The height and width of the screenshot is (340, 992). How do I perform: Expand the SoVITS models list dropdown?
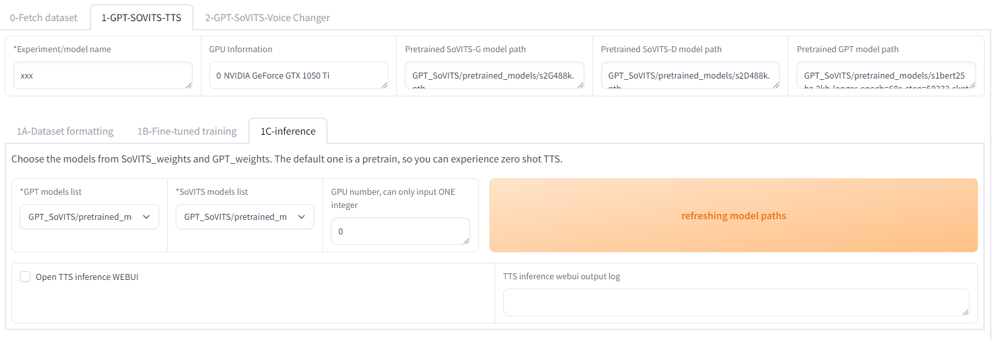[244, 217]
